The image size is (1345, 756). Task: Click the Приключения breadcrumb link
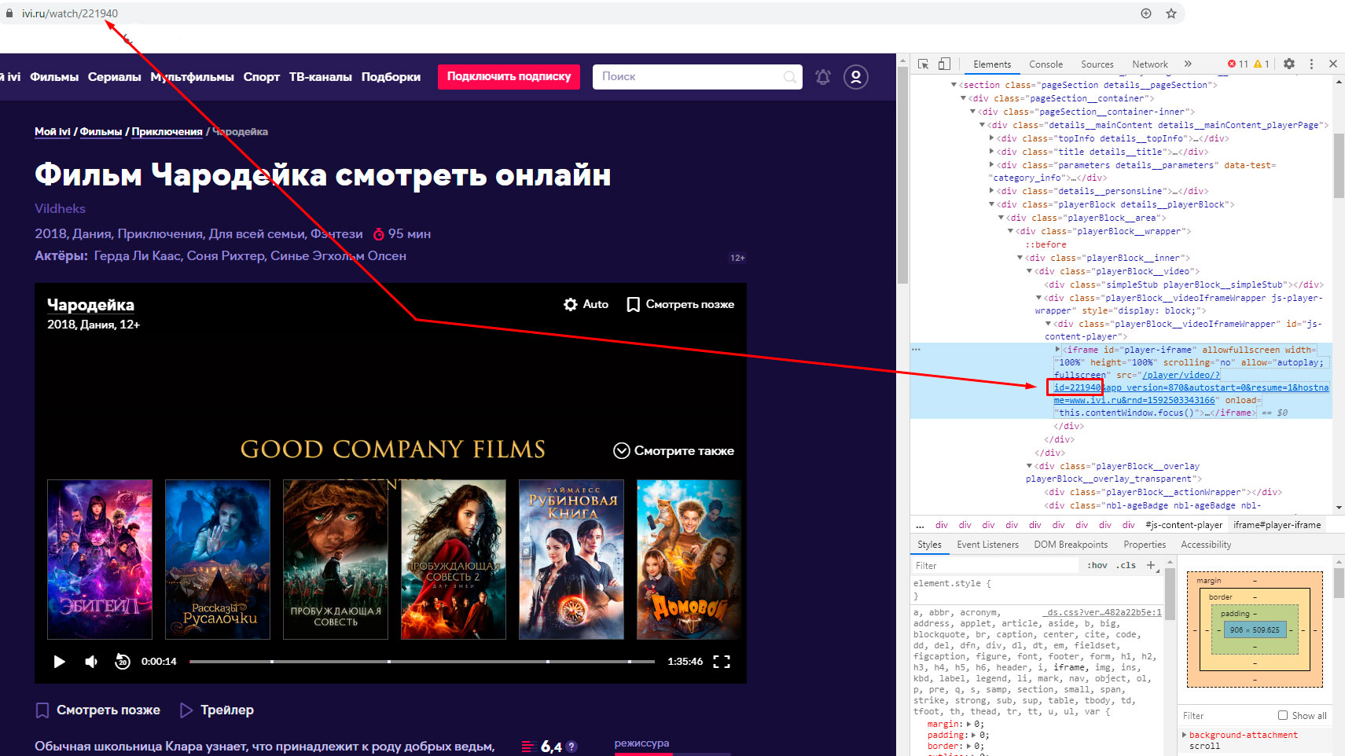point(167,132)
